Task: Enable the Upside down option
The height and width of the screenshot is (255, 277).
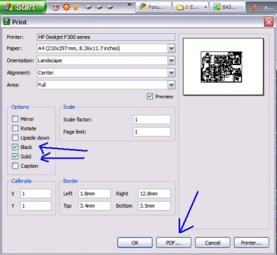Action: pos(15,138)
